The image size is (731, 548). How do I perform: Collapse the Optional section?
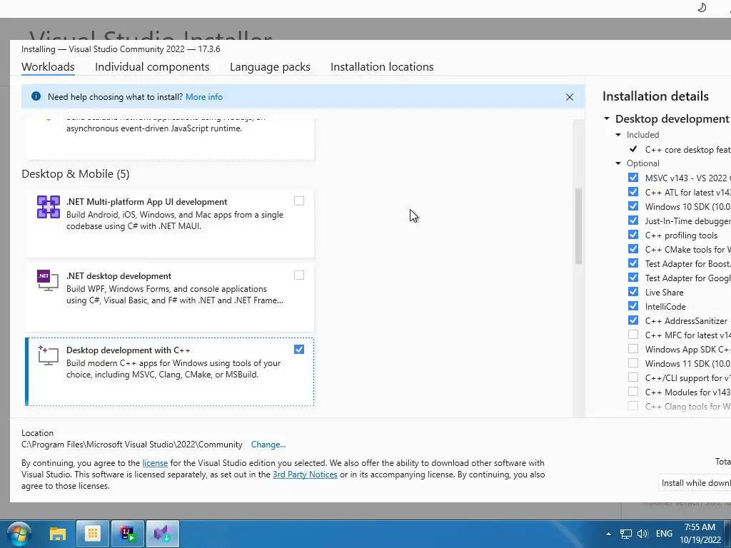tap(618, 163)
